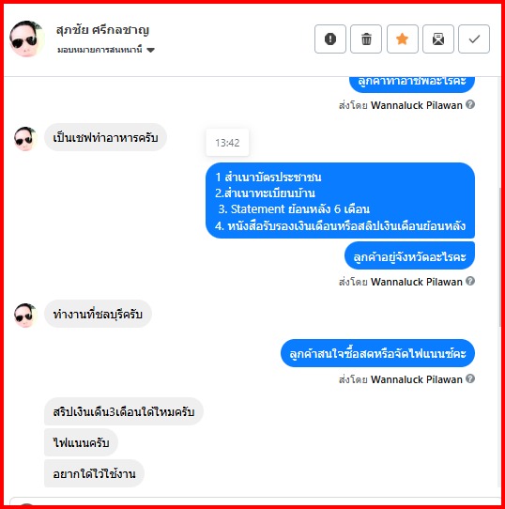Mark conversation done with checkmark button
505x509 pixels.
pos(474,39)
